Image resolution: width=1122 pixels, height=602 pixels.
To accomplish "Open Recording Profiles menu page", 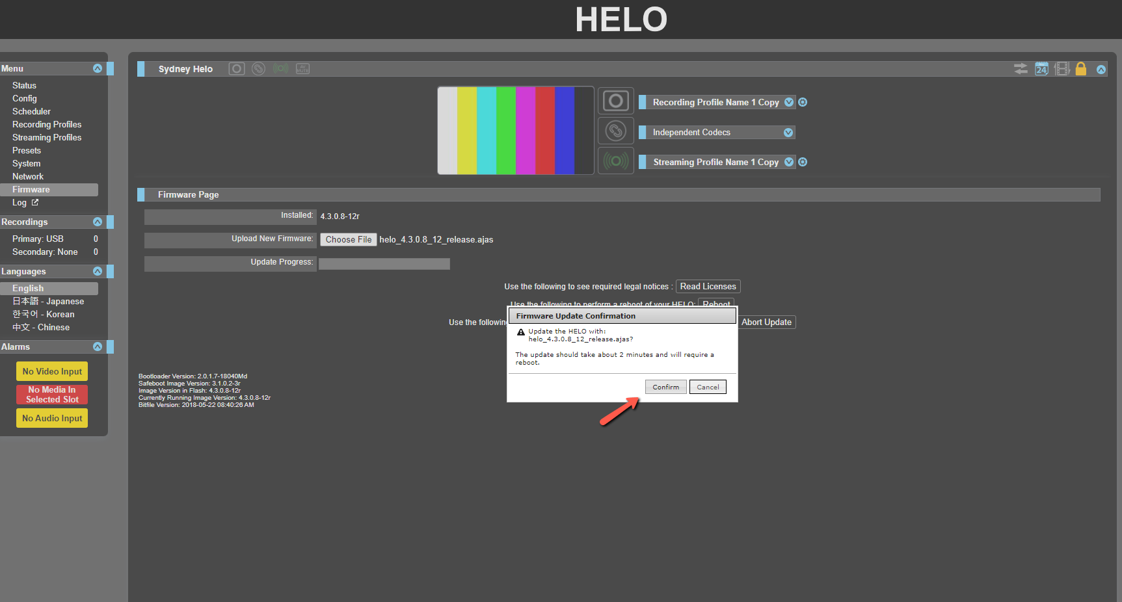I will [47, 124].
